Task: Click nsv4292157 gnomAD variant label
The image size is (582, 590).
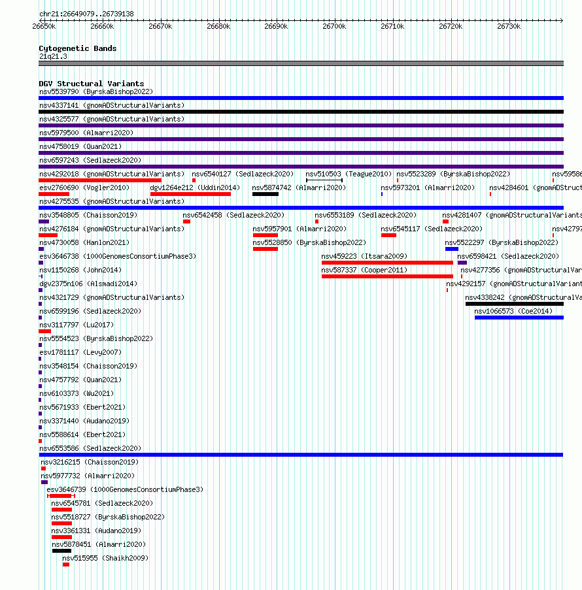Action: click(x=514, y=284)
